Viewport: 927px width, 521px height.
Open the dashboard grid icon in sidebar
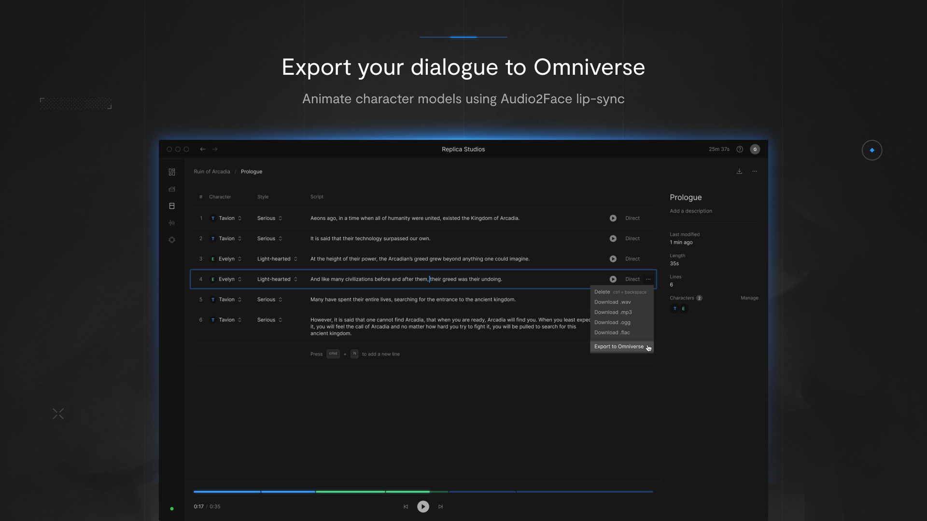click(x=172, y=172)
